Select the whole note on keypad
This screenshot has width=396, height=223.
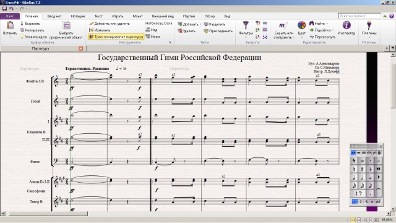(370, 177)
